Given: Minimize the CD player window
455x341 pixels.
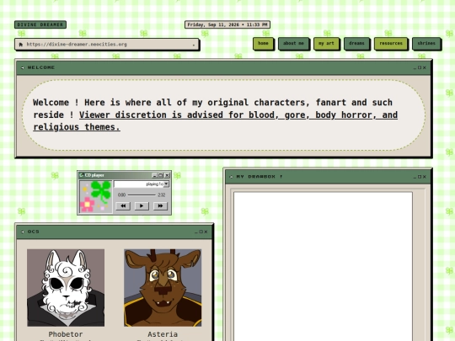Looking at the screenshot, I should (154, 175).
